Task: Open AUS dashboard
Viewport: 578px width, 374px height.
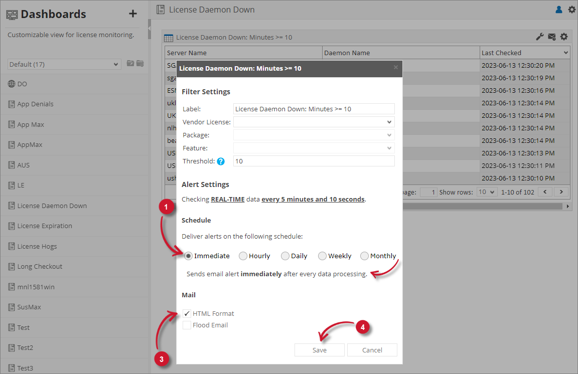Action: [x=74, y=165]
